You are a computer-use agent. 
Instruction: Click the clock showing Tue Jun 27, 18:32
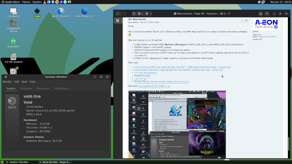pyautogui.click(x=281, y=2)
